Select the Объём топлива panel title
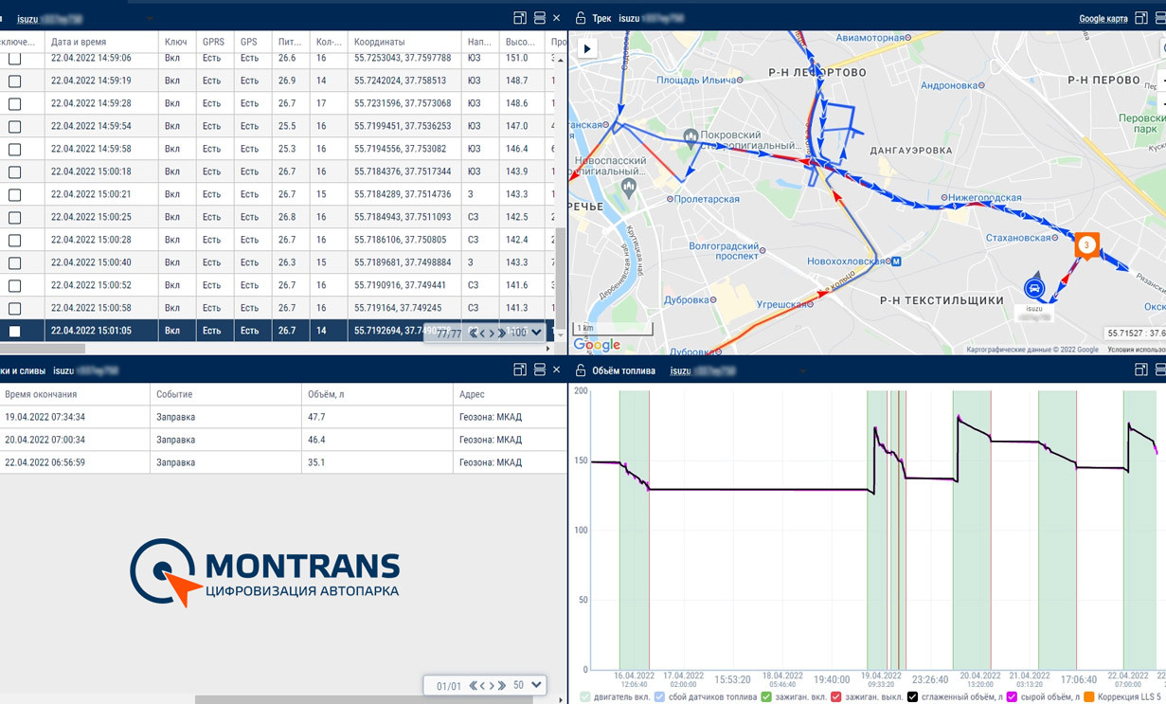 pos(623,370)
